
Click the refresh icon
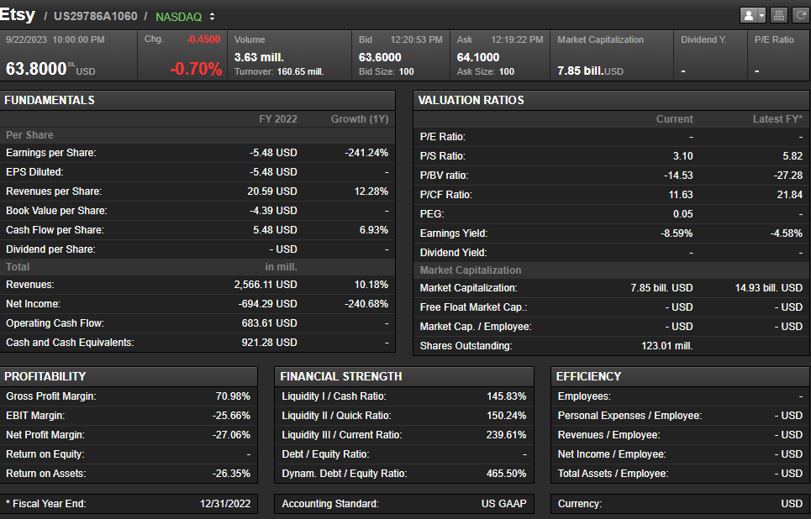coord(801,15)
